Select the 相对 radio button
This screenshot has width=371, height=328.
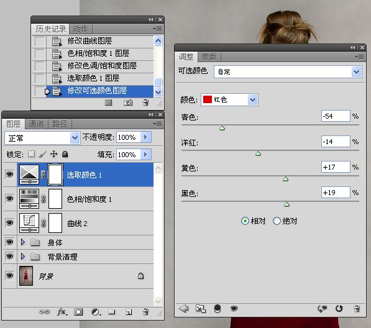point(245,221)
